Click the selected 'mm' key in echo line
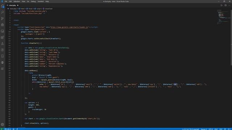Screen dimensions: 232x130 [175, 84]
